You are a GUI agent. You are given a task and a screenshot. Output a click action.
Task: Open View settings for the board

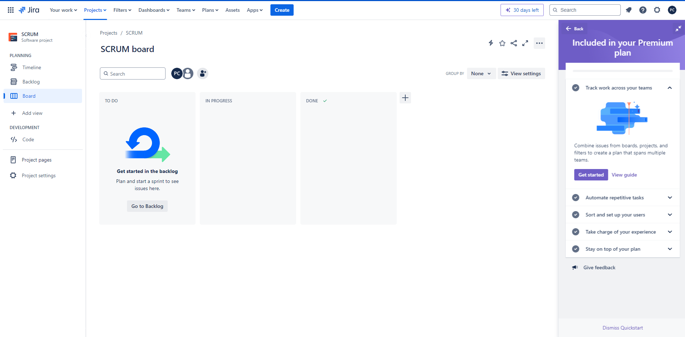coord(521,73)
